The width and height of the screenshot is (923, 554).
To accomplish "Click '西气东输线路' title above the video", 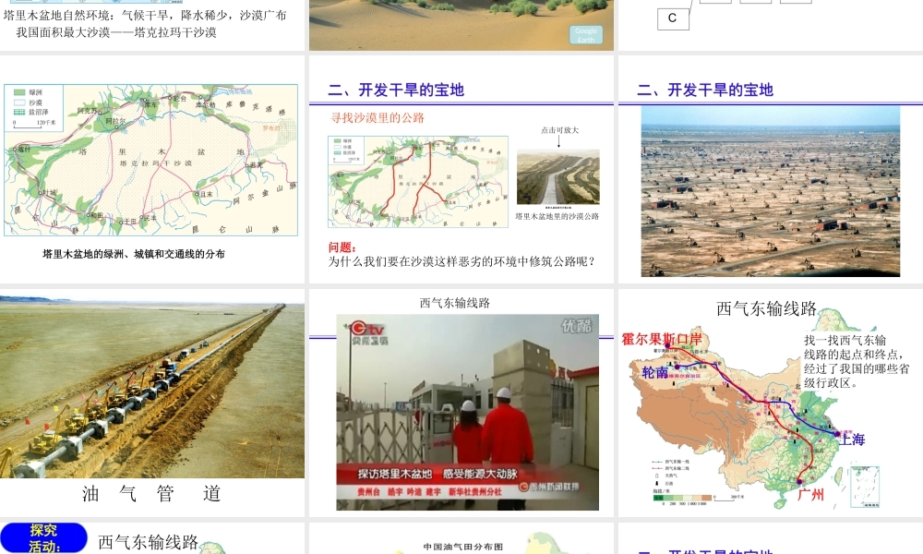I will (455, 303).
